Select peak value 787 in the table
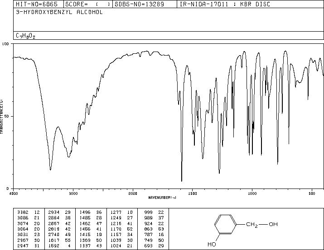This screenshot has width=324, height=250. [x=148, y=235]
